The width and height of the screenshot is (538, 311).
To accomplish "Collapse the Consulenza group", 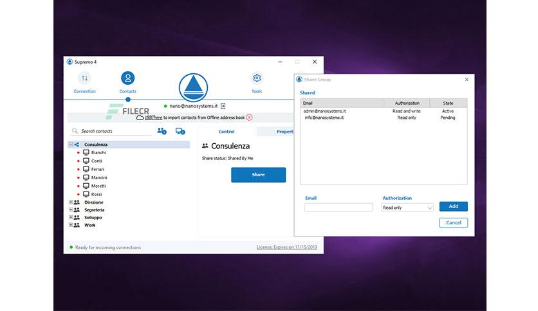I will tap(71, 144).
